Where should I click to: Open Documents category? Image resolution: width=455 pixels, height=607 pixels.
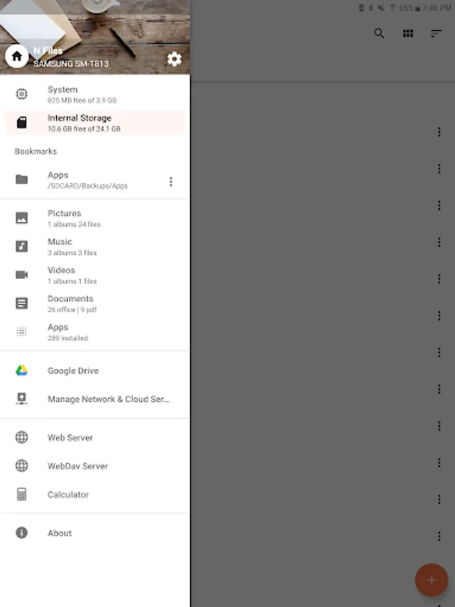pos(95,304)
